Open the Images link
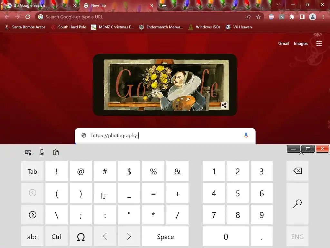This screenshot has width=330, height=248. pos(301,44)
